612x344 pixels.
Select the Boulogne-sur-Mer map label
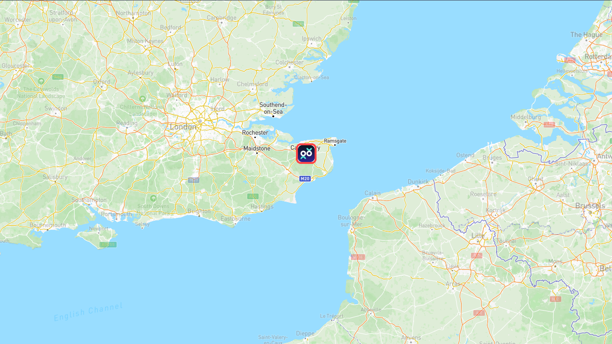pos(351,221)
